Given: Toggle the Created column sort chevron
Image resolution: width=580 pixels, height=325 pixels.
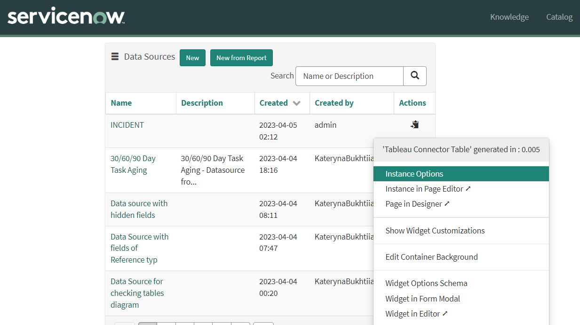Looking at the screenshot, I should tap(296, 103).
